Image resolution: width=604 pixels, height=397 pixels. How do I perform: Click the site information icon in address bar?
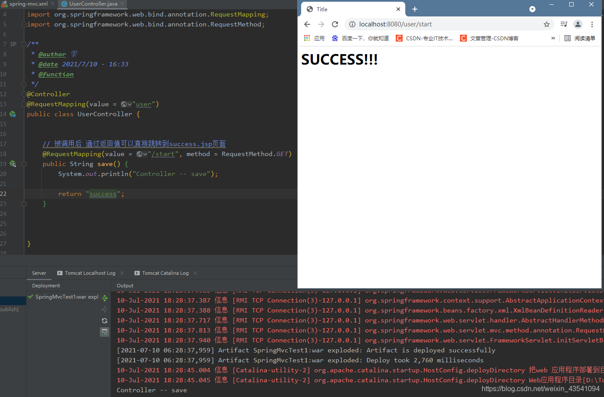click(x=352, y=24)
